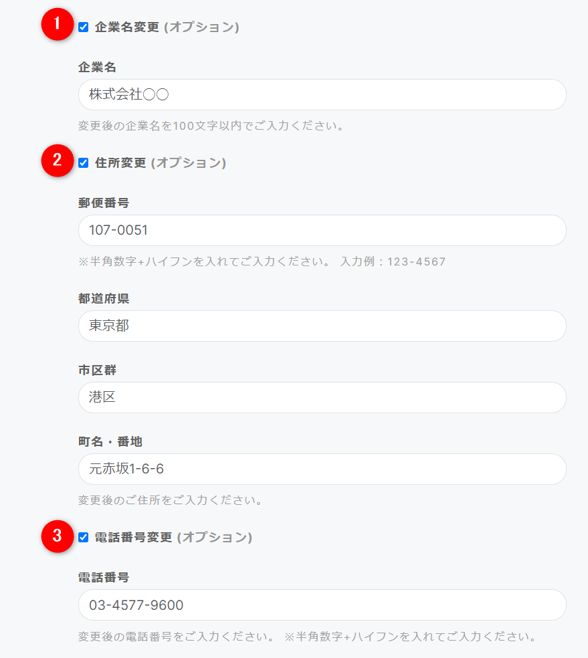Click the 企業名 label above the company input

tap(98, 67)
